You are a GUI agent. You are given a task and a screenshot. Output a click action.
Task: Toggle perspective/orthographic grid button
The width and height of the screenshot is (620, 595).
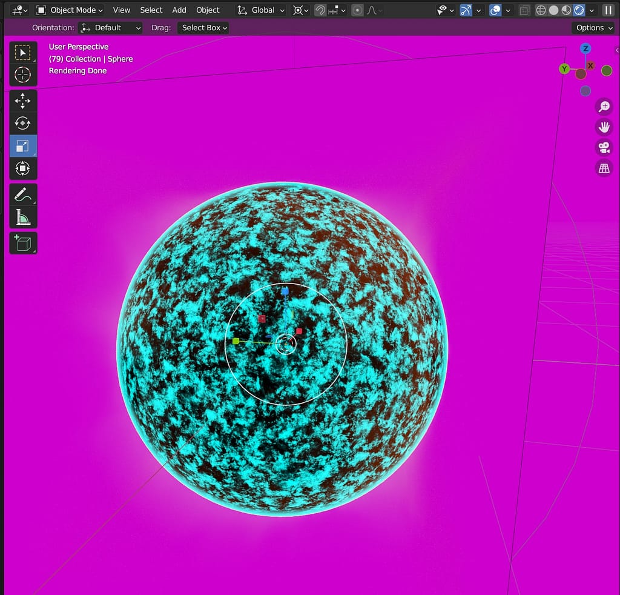pos(604,168)
